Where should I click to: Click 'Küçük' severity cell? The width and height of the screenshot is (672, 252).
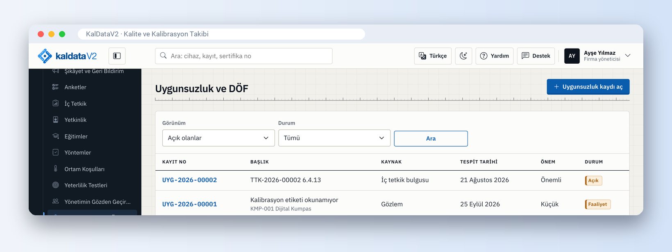point(549,204)
